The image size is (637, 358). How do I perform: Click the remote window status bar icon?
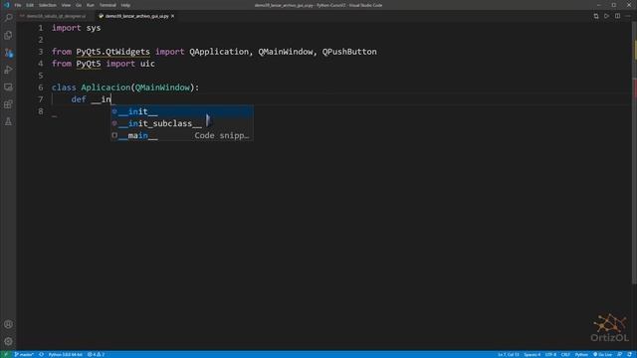pos(6,354)
